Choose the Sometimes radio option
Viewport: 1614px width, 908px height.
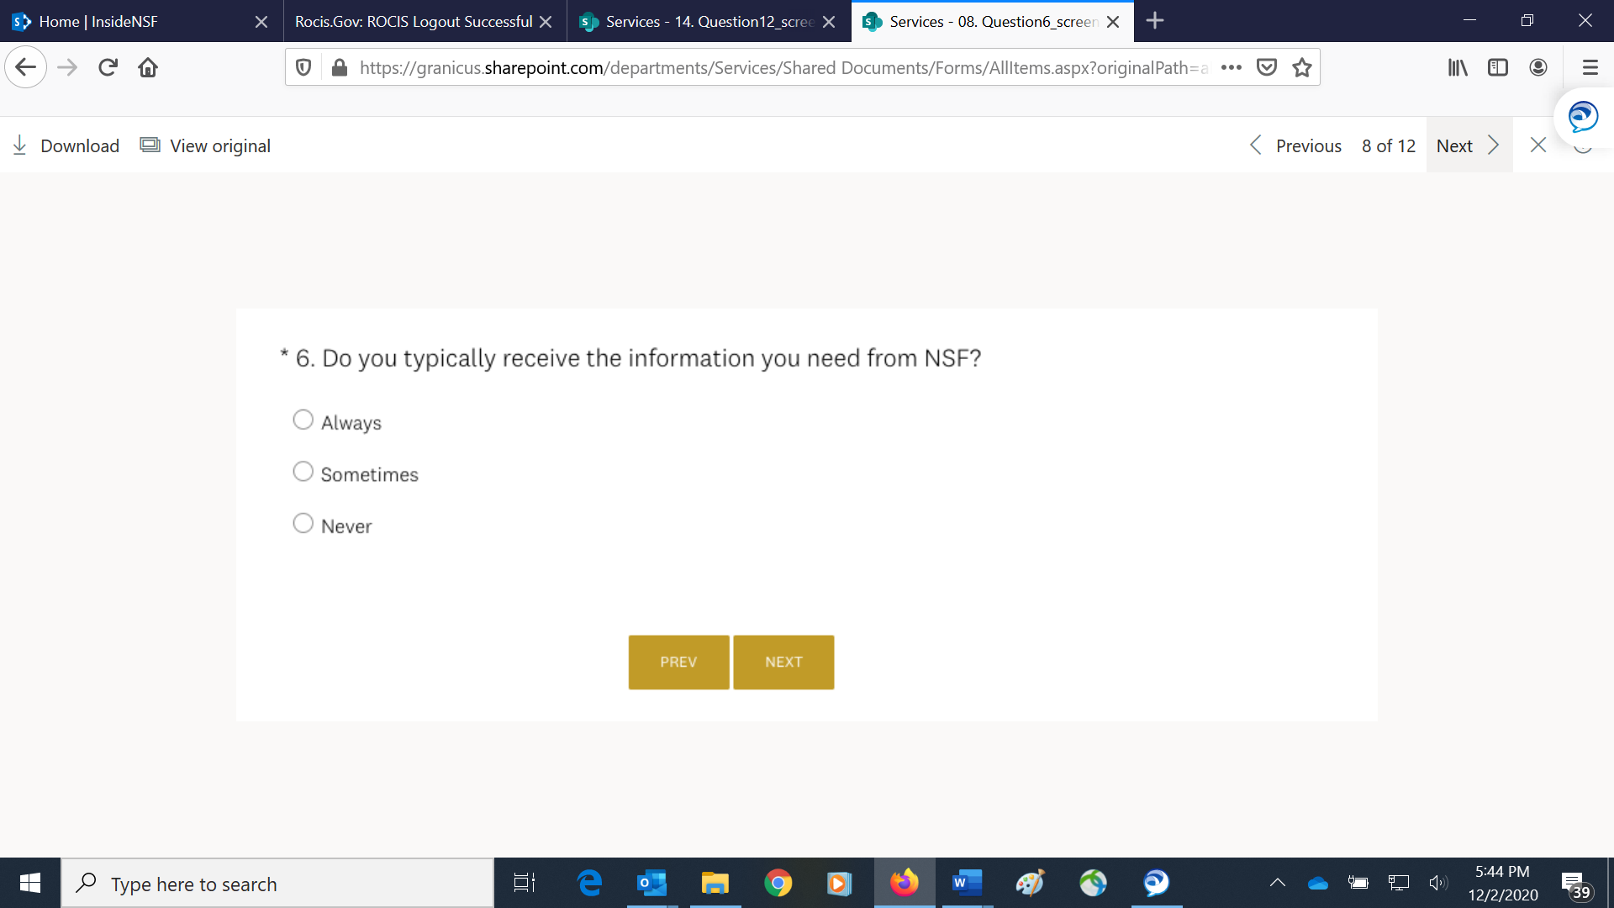pyautogui.click(x=303, y=472)
